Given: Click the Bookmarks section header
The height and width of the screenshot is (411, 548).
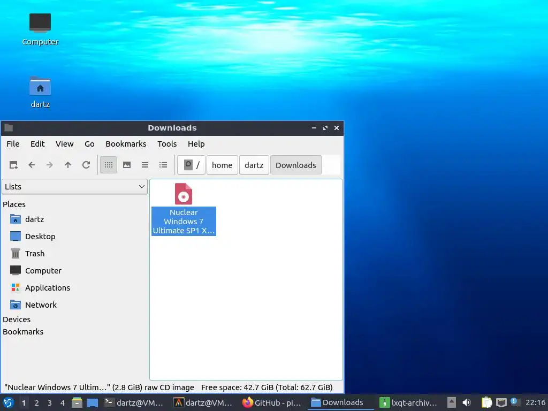Looking at the screenshot, I should tap(23, 332).
